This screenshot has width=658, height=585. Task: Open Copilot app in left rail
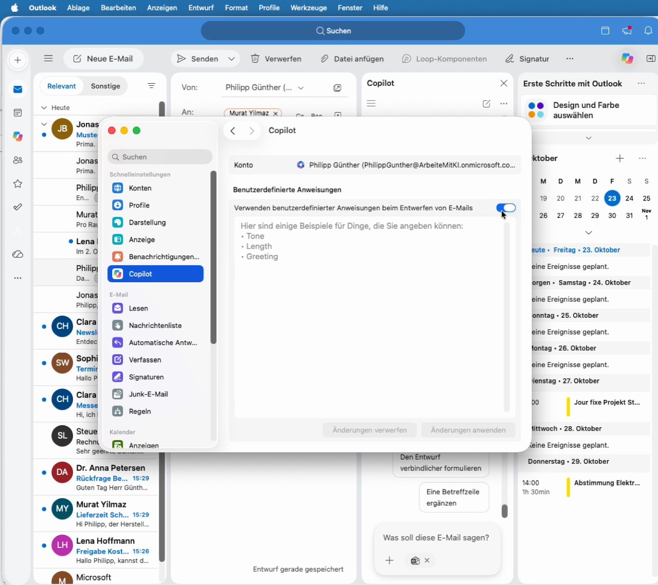click(17, 137)
